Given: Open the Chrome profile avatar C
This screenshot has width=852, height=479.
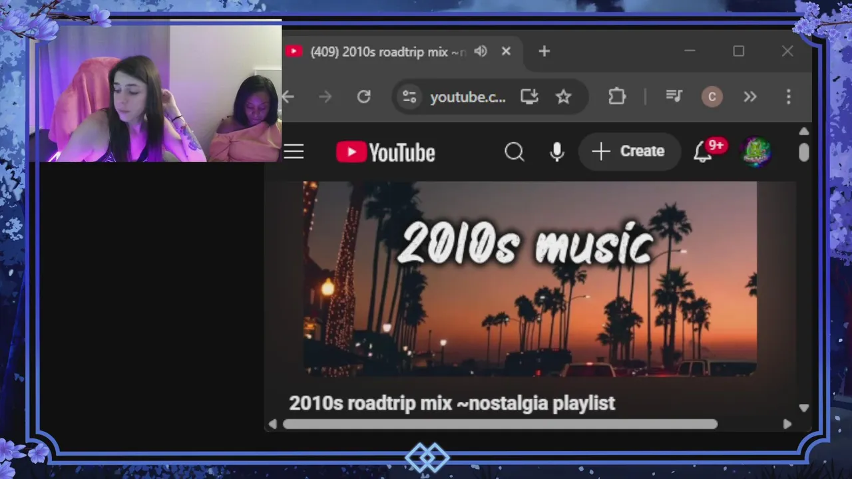Looking at the screenshot, I should click(x=712, y=97).
